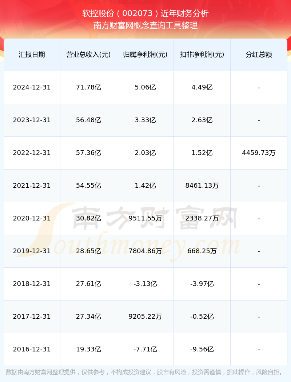Click the value 2.63亿
Viewport: 291px width, 382px height.
202,120
